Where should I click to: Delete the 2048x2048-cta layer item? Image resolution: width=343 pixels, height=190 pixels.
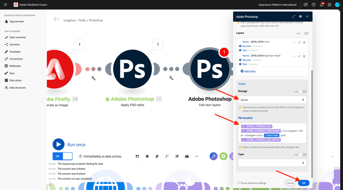304,43
